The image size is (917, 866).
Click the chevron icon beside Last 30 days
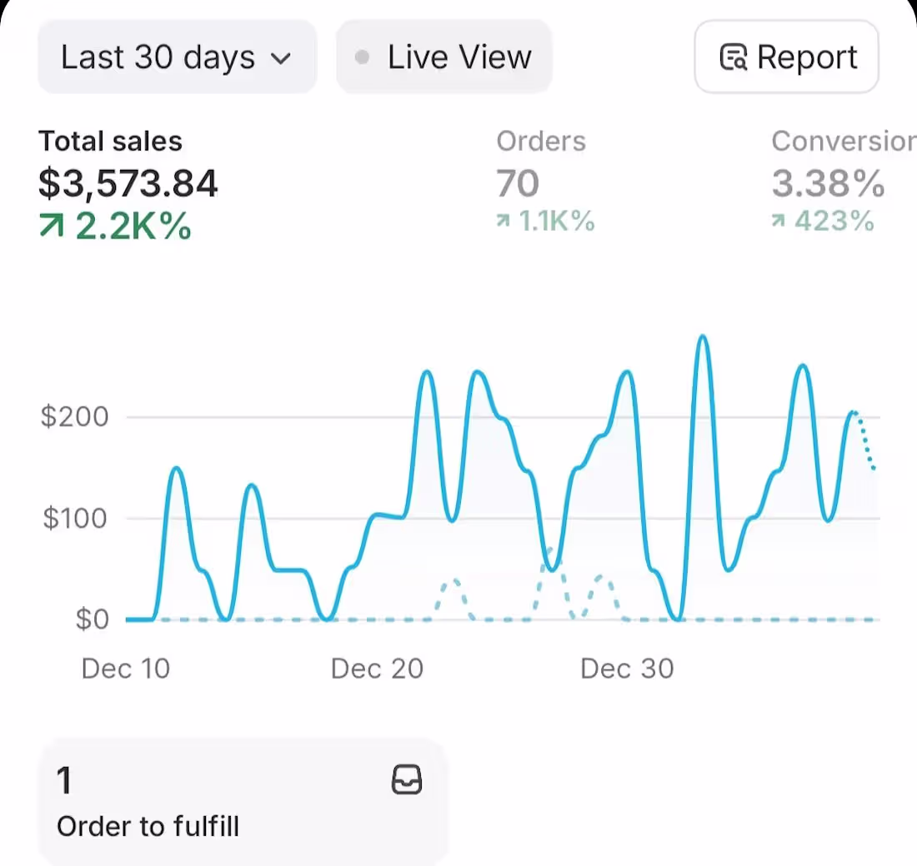(282, 58)
